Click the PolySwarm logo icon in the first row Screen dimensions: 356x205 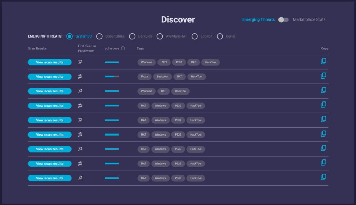pyautogui.click(x=80, y=62)
